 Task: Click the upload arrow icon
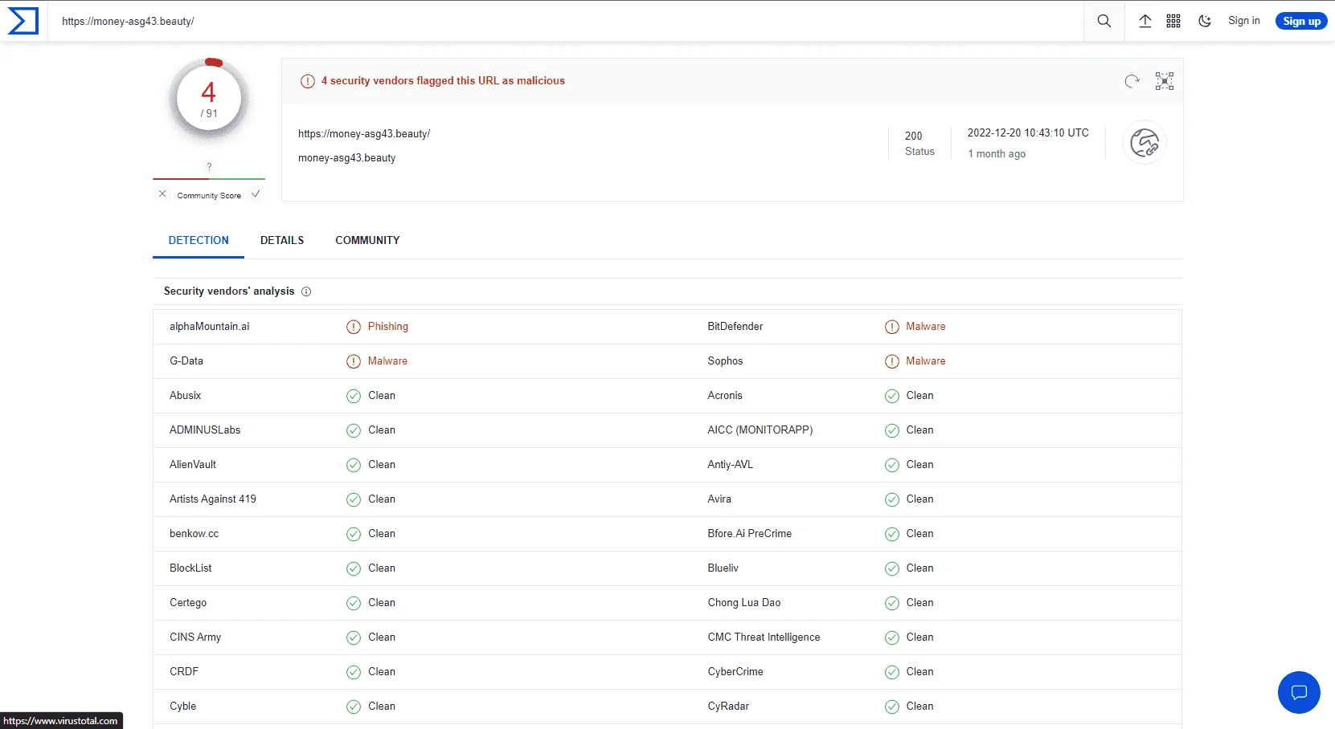(1145, 21)
